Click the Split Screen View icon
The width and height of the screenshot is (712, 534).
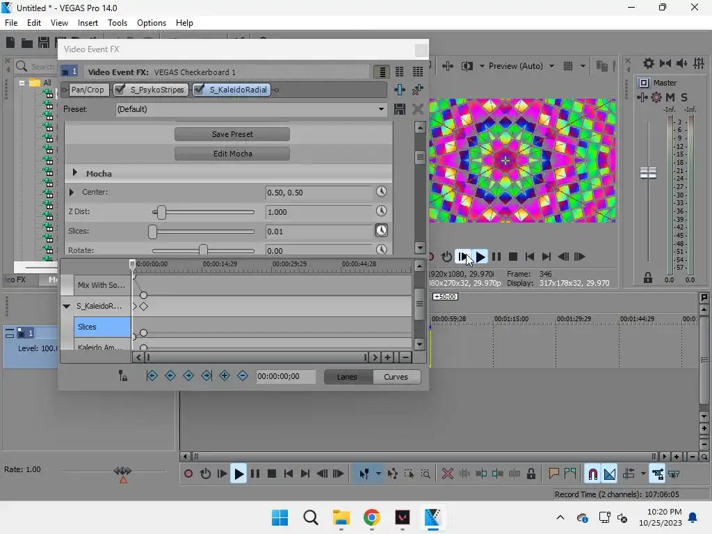click(467, 66)
